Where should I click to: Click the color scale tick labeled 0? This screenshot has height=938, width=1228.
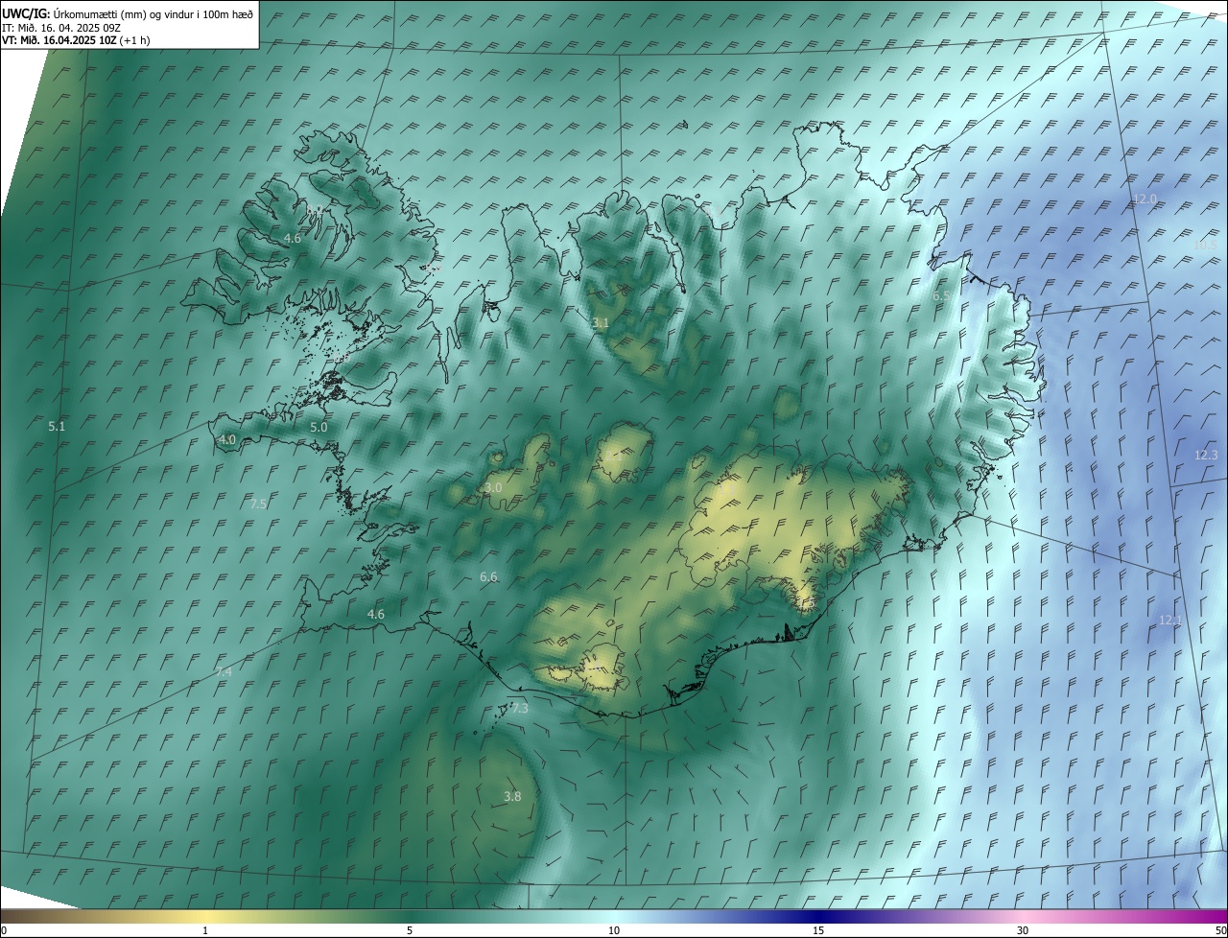(4, 930)
